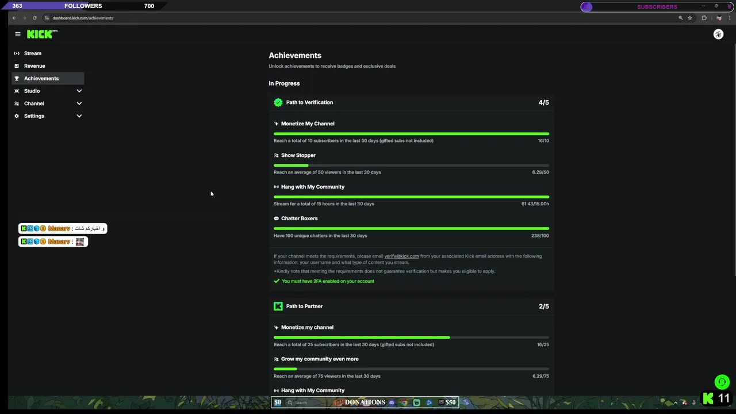Click the Grow my community even more title

[320, 359]
